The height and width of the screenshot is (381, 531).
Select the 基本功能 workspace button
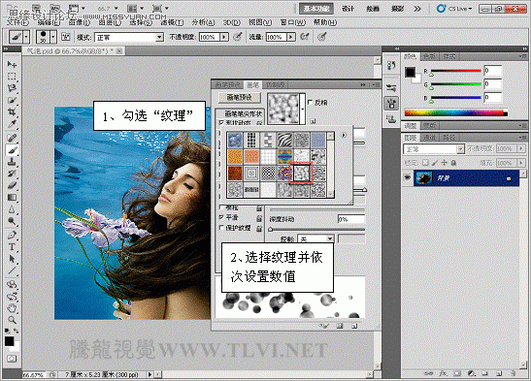point(315,9)
